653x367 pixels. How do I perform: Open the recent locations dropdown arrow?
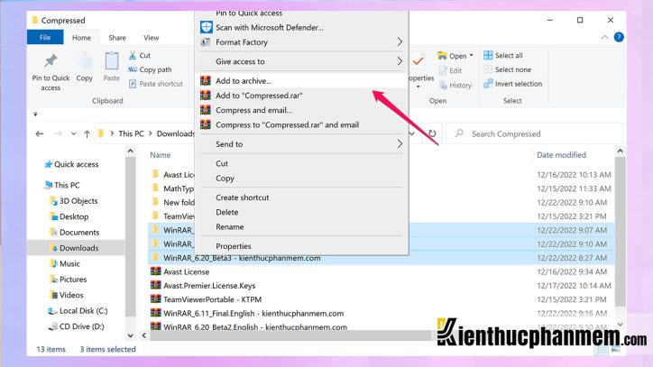coord(73,133)
